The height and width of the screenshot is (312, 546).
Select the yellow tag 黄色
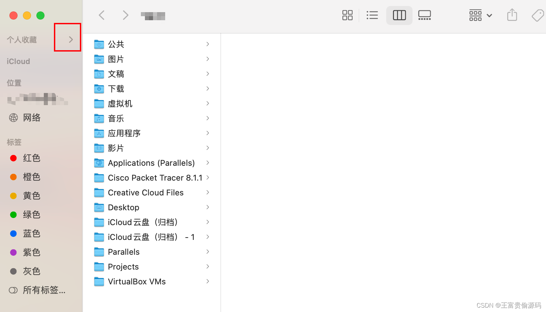[32, 196]
